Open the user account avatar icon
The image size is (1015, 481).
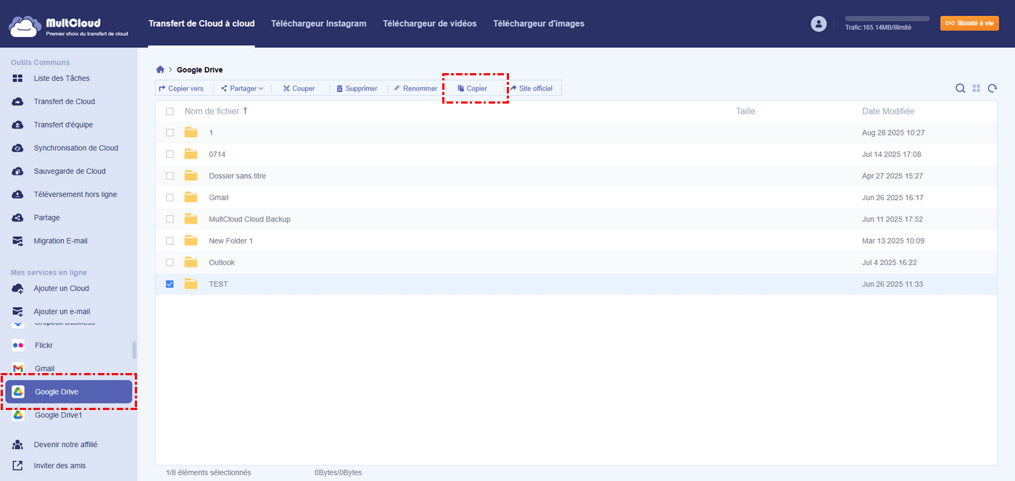click(x=819, y=24)
